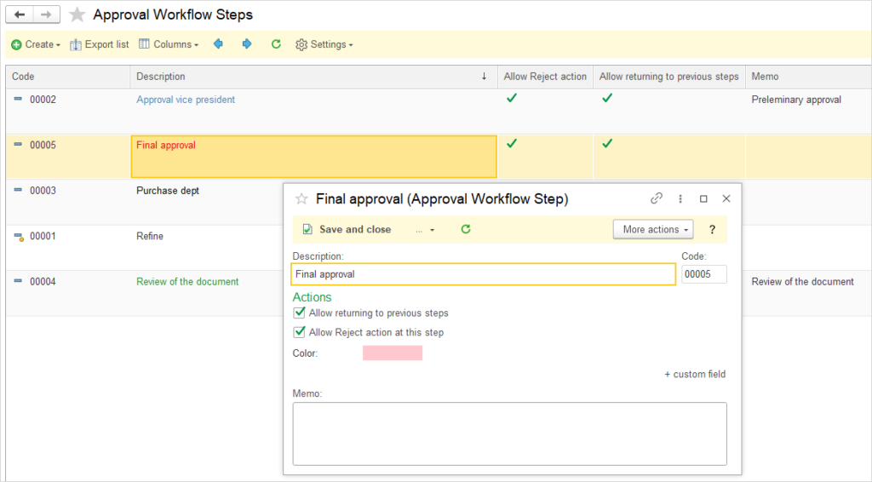The width and height of the screenshot is (872, 482).
Task: Click the green refresh icon in dialog
Action: [x=466, y=229]
